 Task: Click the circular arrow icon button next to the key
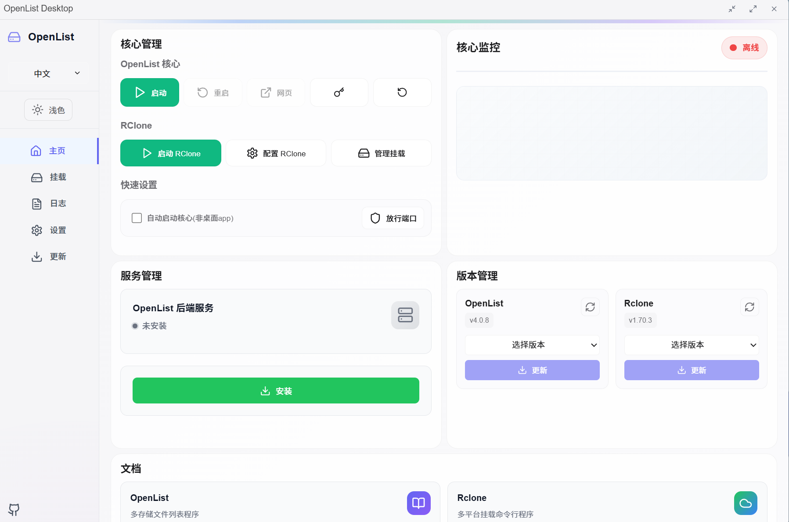[x=402, y=92]
